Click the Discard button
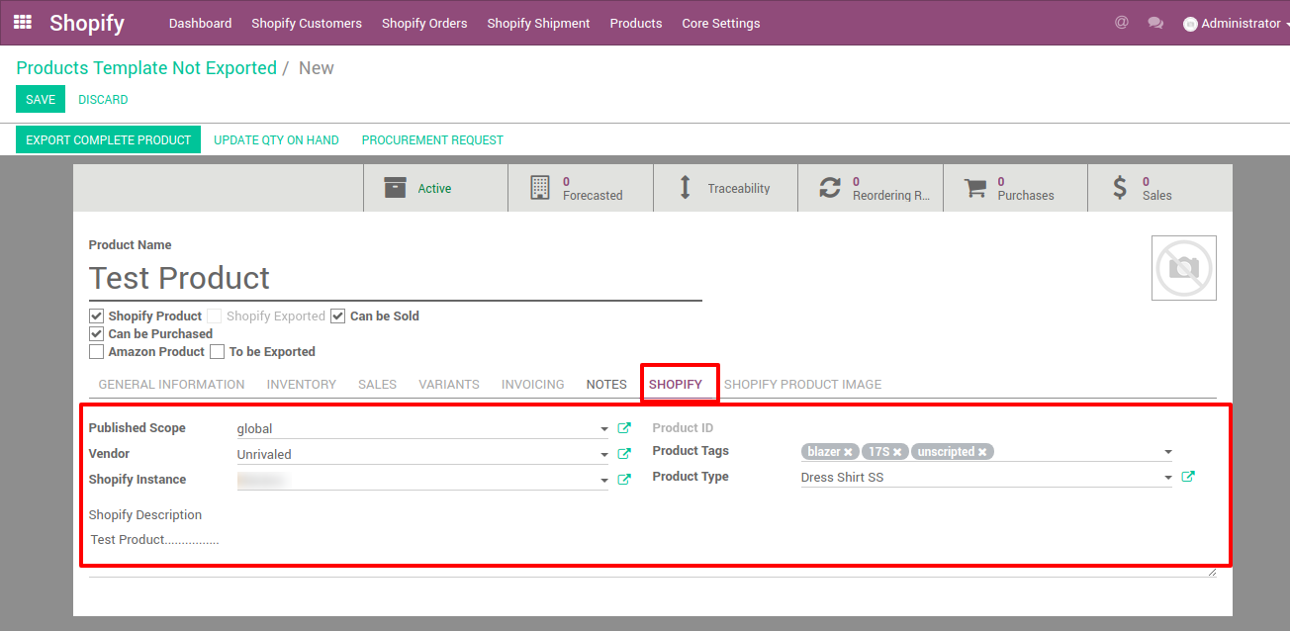Screen dimensions: 1290x631 (x=103, y=99)
